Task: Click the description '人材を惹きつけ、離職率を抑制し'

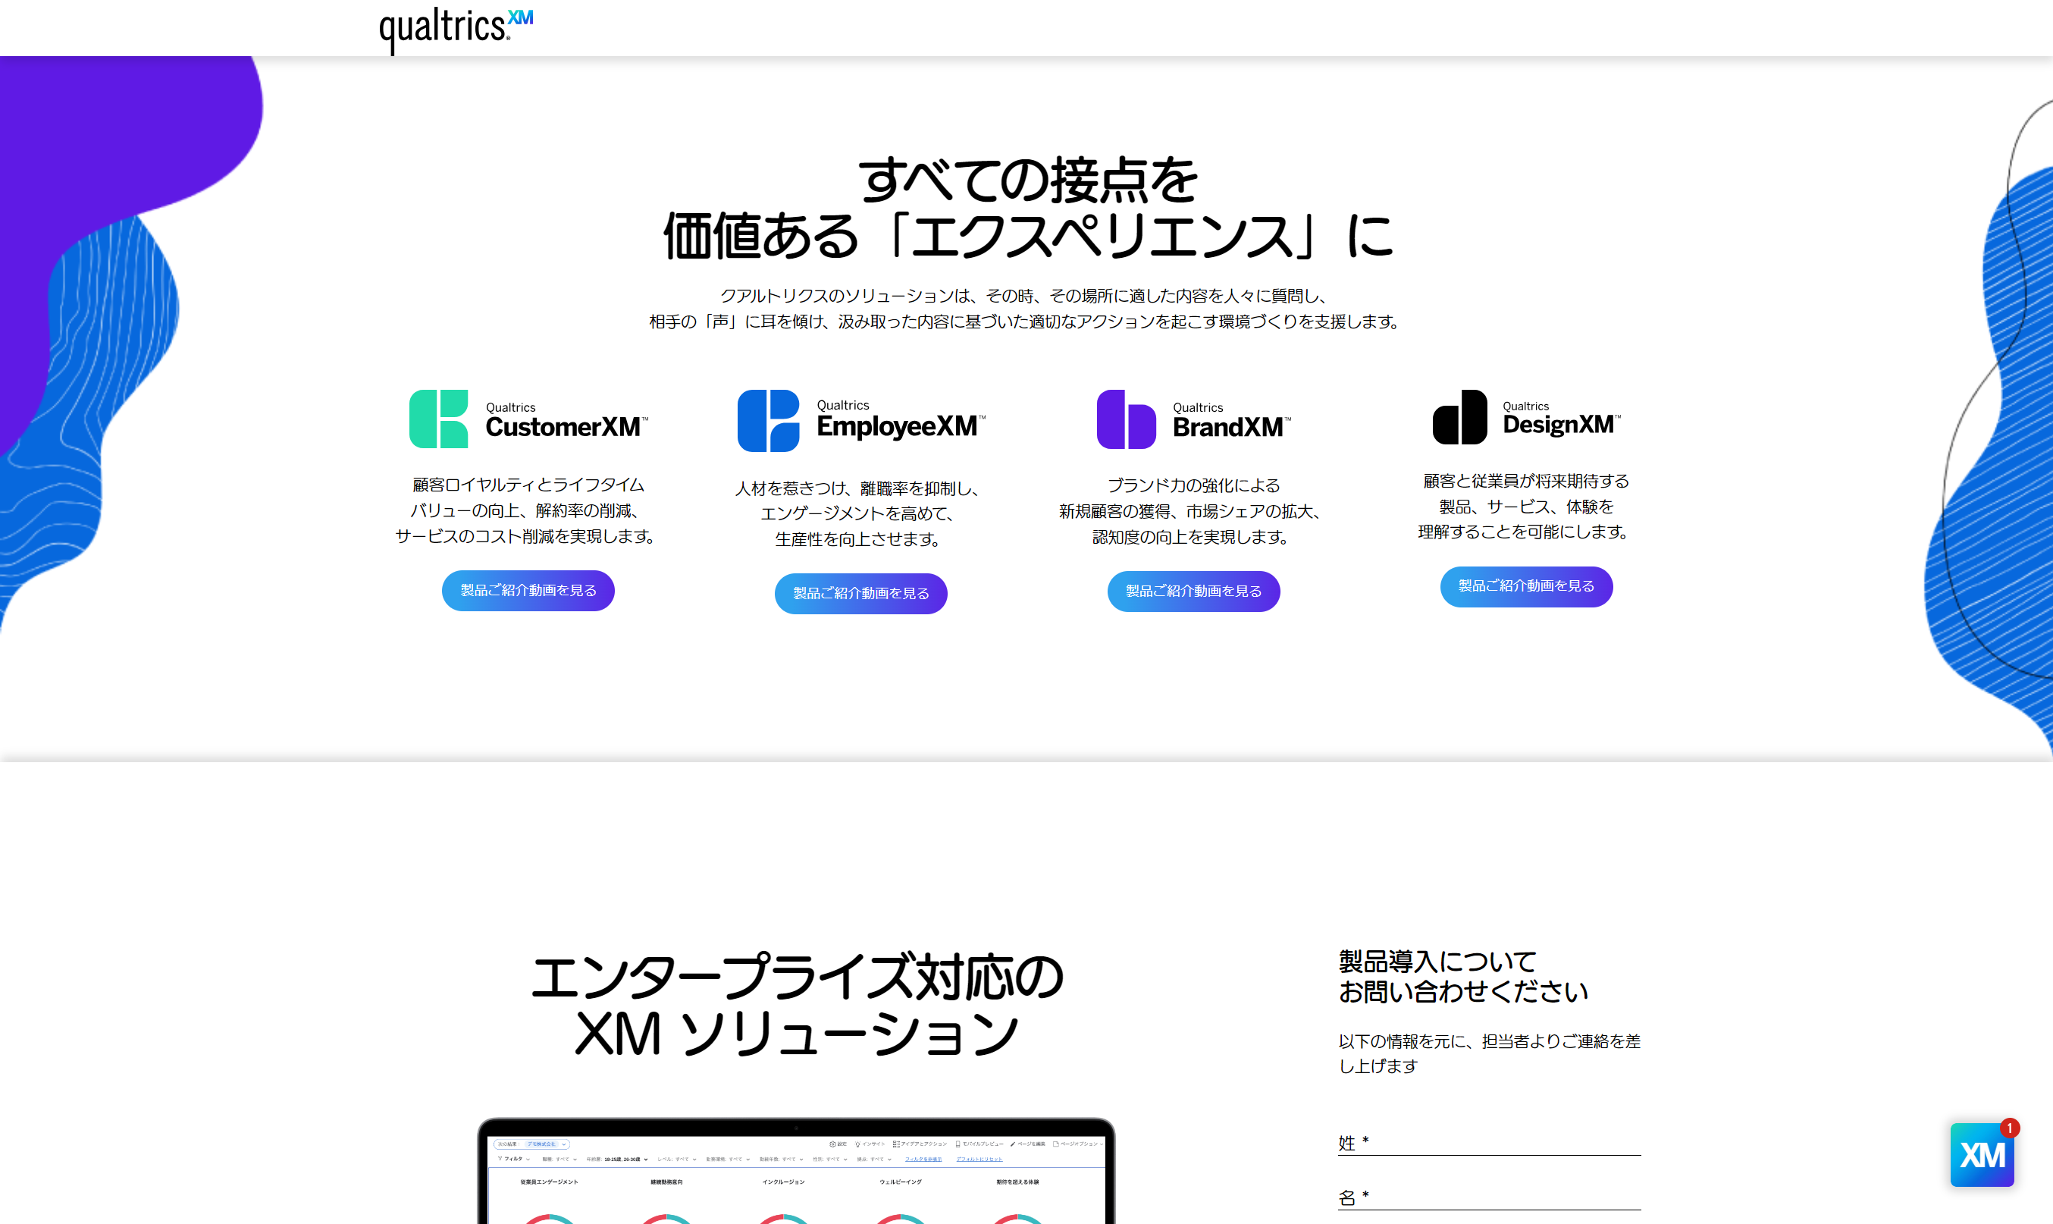Action: pos(857,489)
